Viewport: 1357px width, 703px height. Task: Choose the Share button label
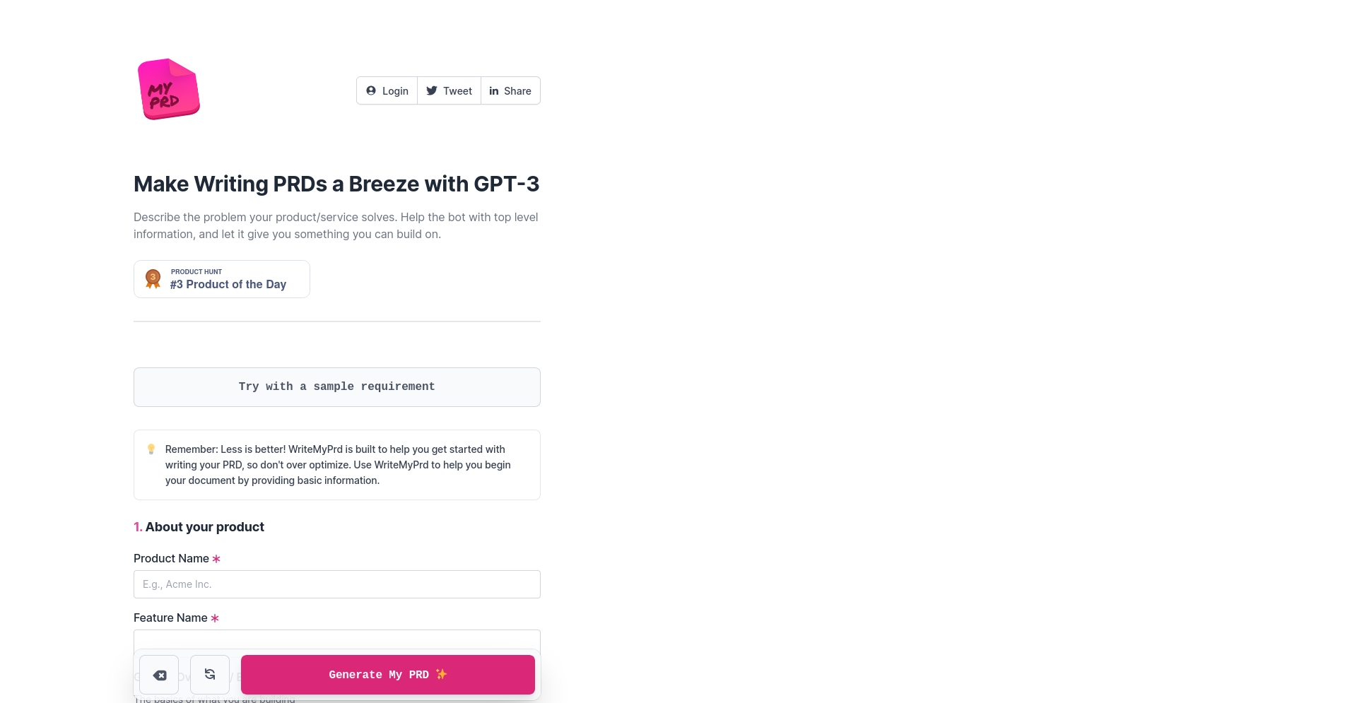pos(517,91)
